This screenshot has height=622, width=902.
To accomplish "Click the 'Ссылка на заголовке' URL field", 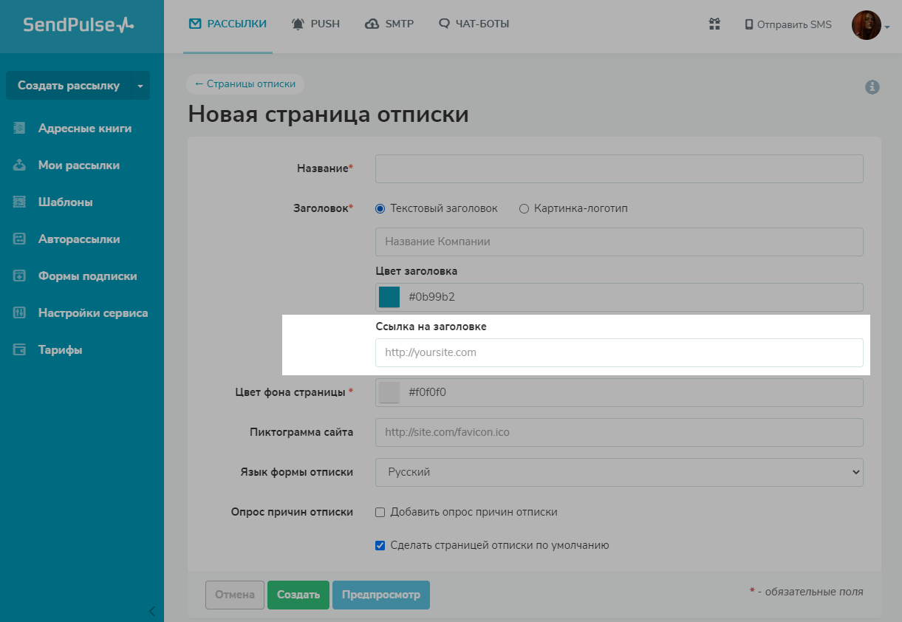I will 619,353.
